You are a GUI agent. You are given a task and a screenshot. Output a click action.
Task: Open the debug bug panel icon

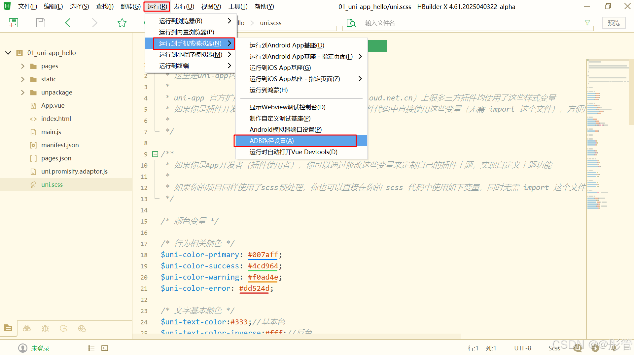pos(45,328)
